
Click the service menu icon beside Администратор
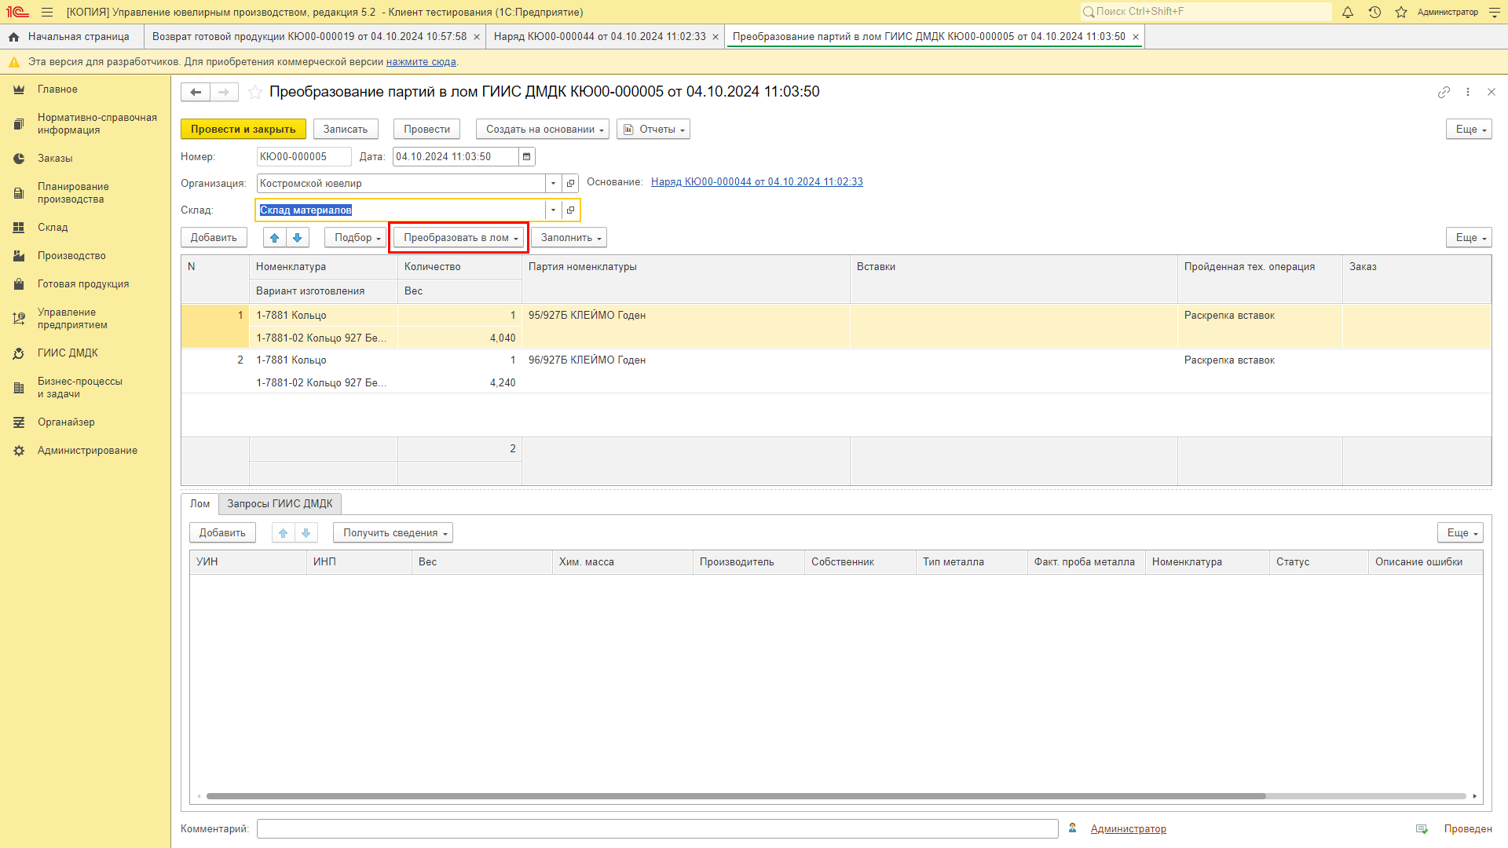(x=1495, y=12)
